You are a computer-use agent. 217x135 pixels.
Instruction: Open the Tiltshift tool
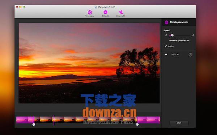(105, 13)
